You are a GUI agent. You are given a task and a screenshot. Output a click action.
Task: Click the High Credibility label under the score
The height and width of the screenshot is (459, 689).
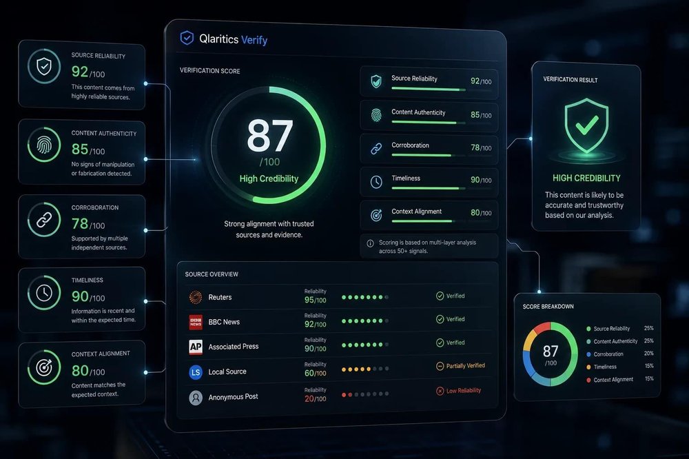pyautogui.click(x=269, y=178)
